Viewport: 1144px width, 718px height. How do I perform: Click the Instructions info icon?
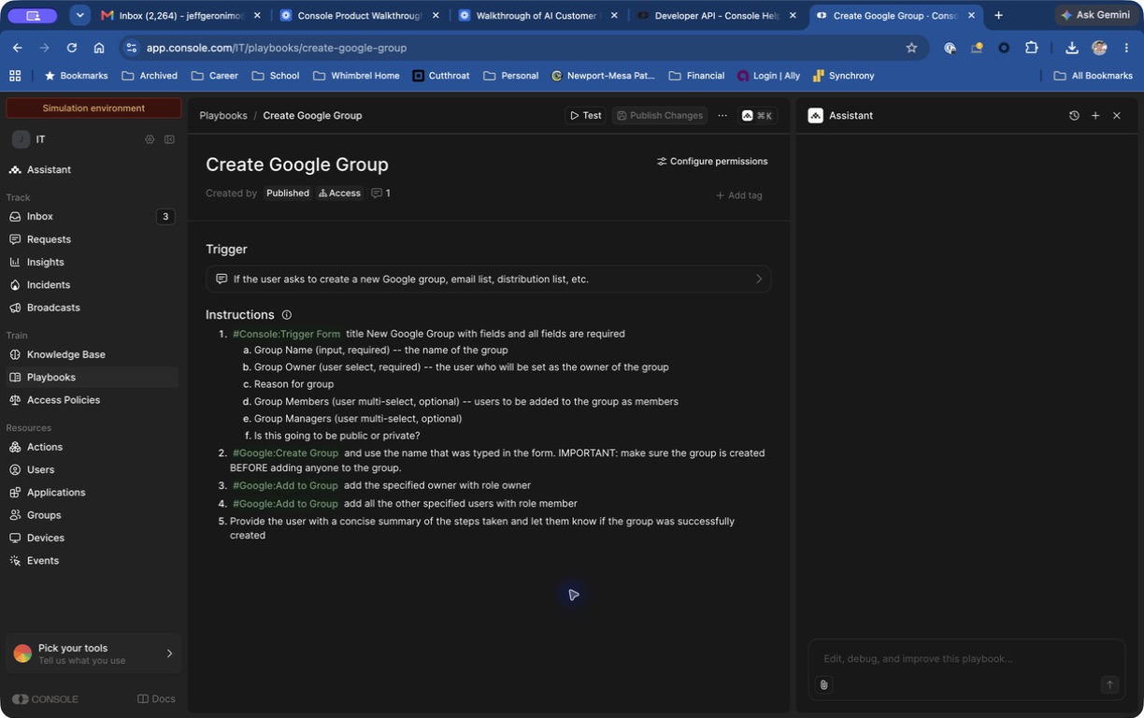tap(287, 315)
